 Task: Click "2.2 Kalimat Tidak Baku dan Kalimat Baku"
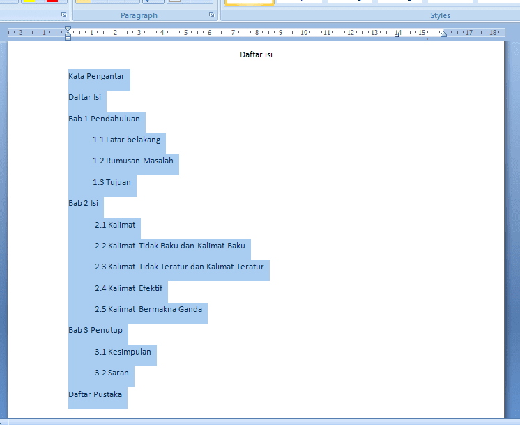(170, 246)
